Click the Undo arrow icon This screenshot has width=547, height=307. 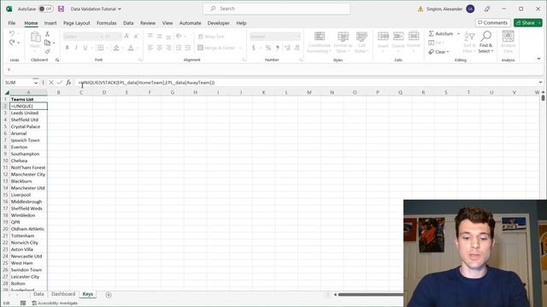[12, 34]
